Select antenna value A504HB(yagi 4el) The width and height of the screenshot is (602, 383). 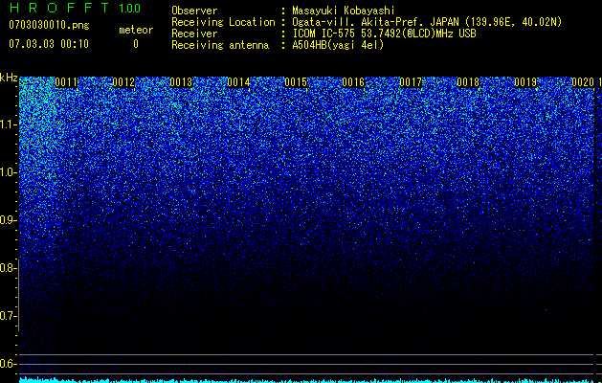338,45
